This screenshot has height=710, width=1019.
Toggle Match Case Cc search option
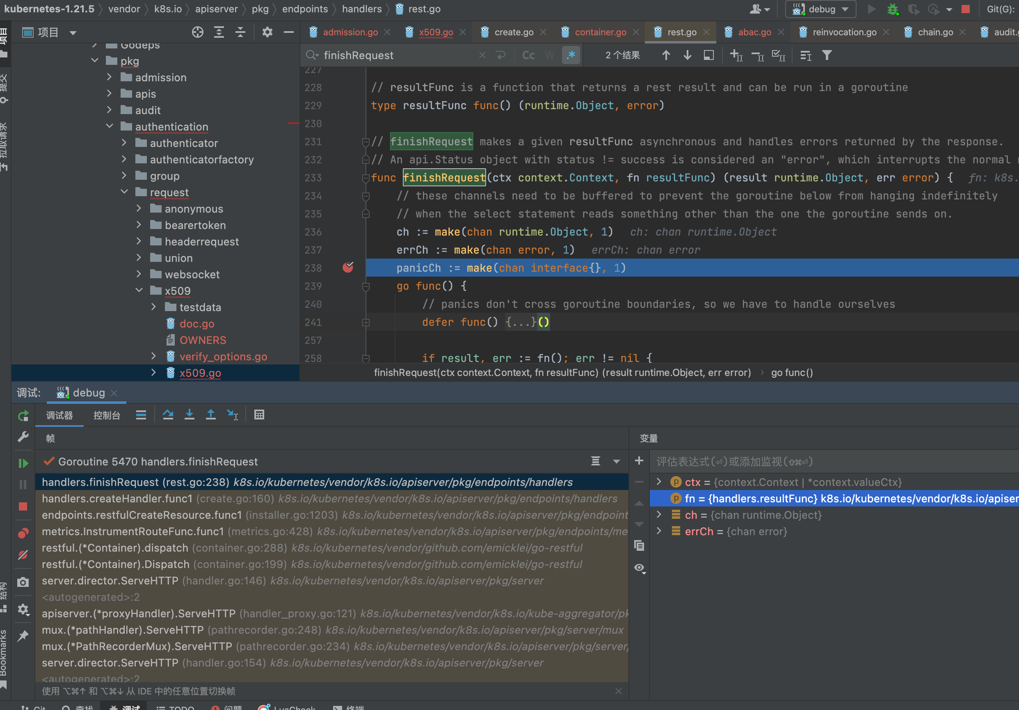tap(528, 55)
